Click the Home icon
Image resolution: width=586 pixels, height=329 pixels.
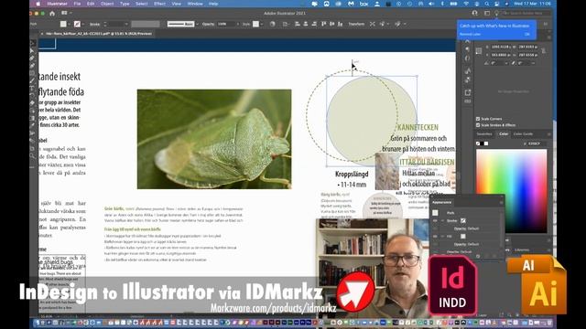pos(52,13)
